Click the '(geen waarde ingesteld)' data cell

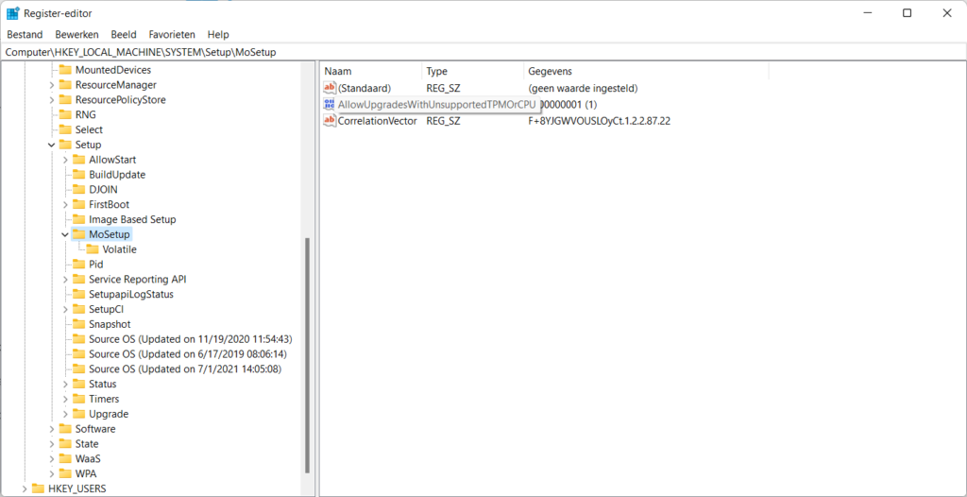point(583,88)
